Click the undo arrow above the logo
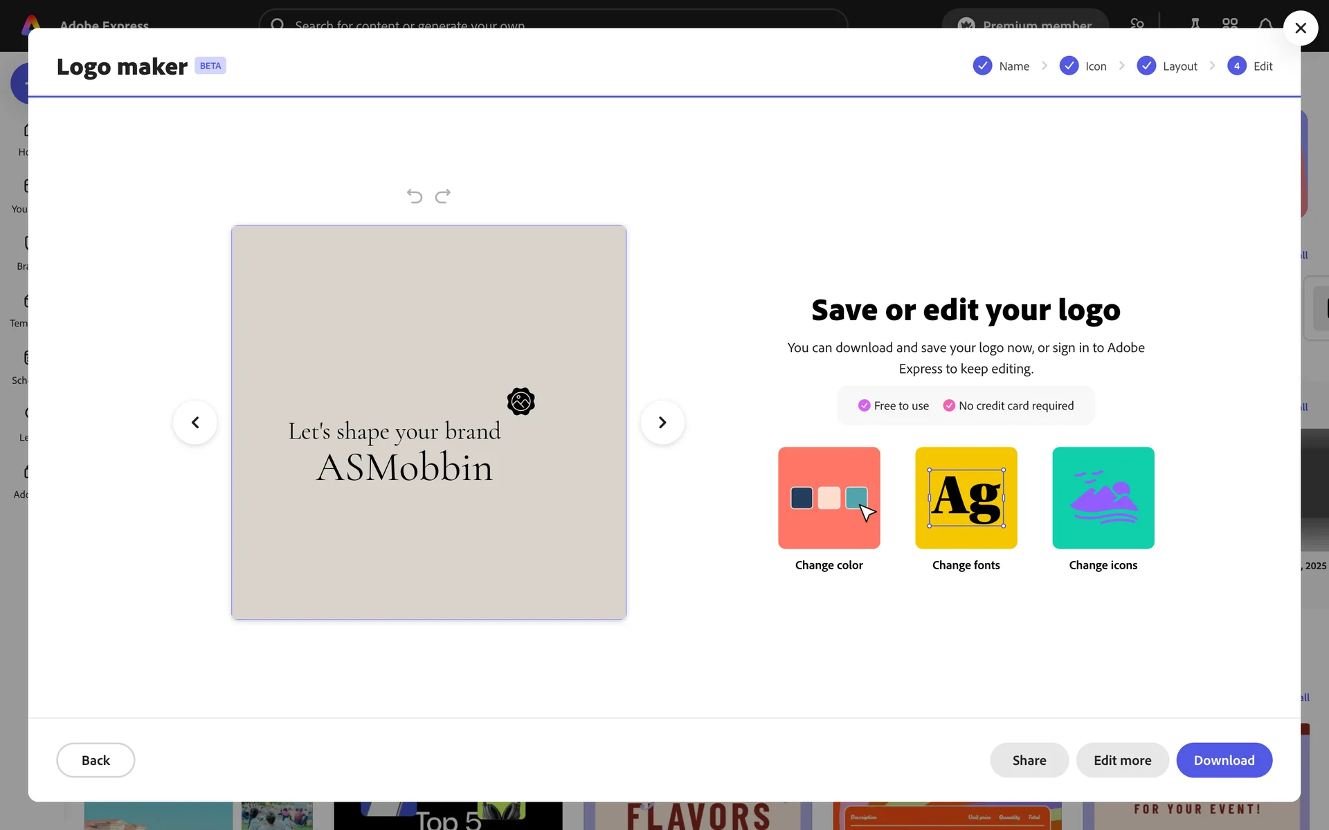The image size is (1329, 830). point(414,196)
